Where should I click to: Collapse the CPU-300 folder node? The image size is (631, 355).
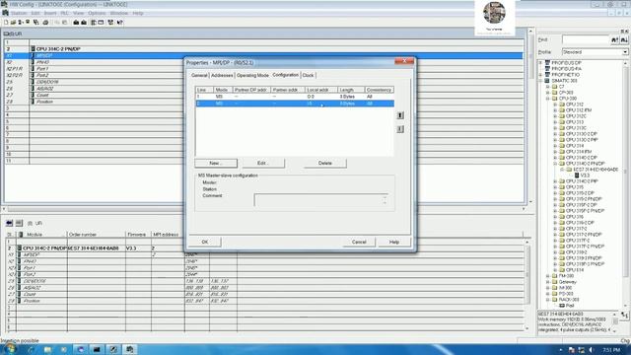tap(548, 99)
